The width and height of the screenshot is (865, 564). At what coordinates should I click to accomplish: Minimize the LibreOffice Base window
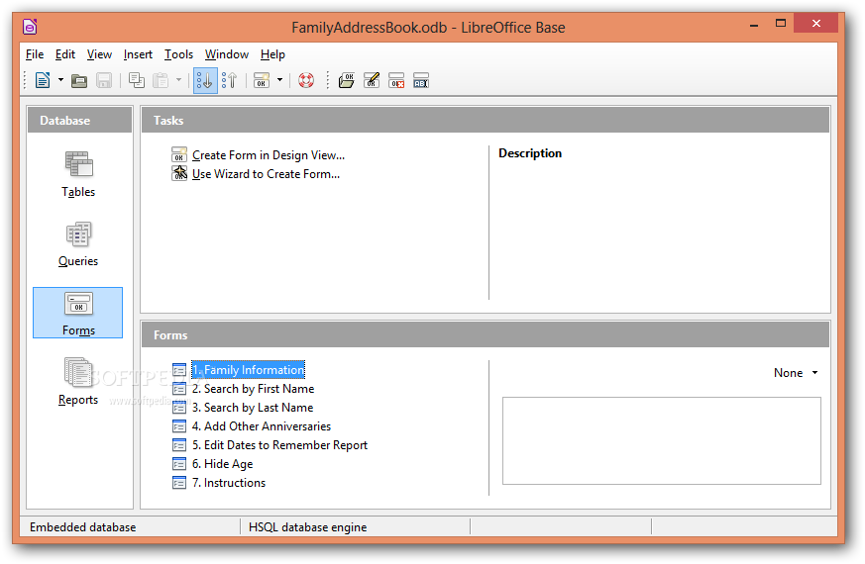[x=754, y=25]
